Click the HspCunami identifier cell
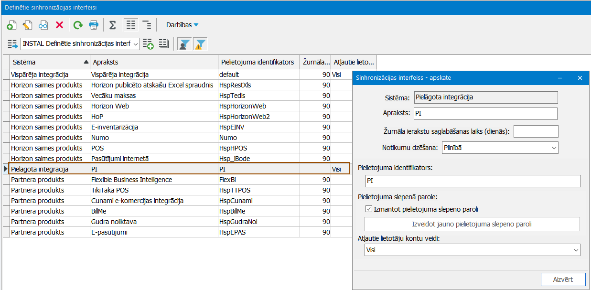 pos(258,201)
